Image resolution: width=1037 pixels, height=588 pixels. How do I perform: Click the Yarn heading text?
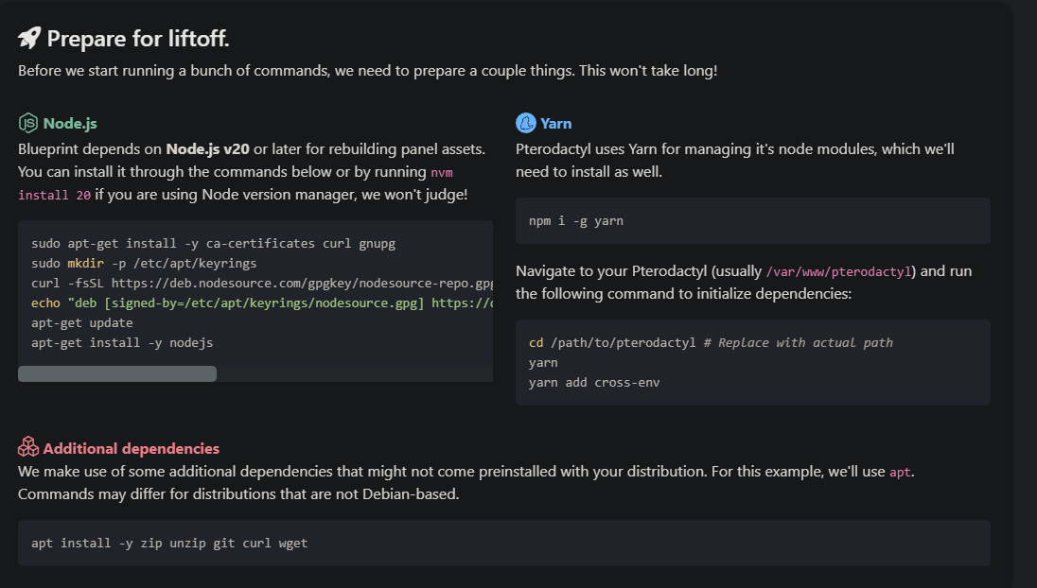pos(555,124)
